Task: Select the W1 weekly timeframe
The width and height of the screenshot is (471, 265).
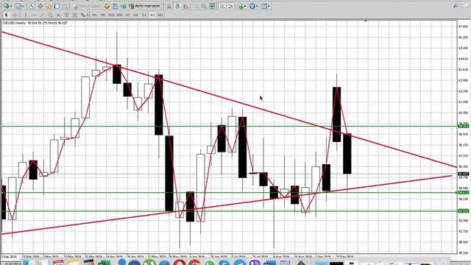Action: (x=152, y=15)
